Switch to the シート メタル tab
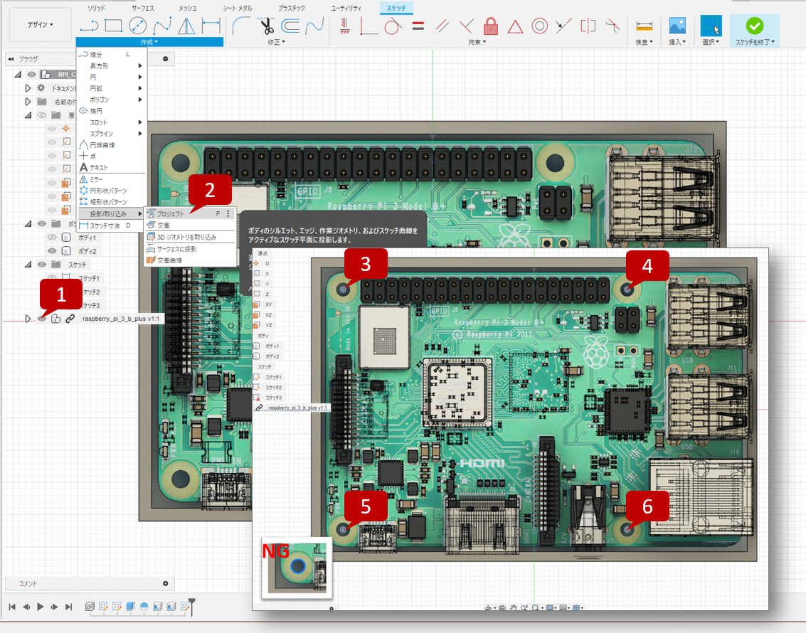 [238, 9]
